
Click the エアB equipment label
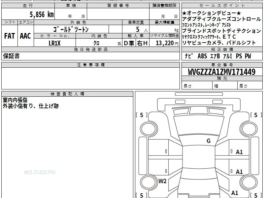pos(215,56)
